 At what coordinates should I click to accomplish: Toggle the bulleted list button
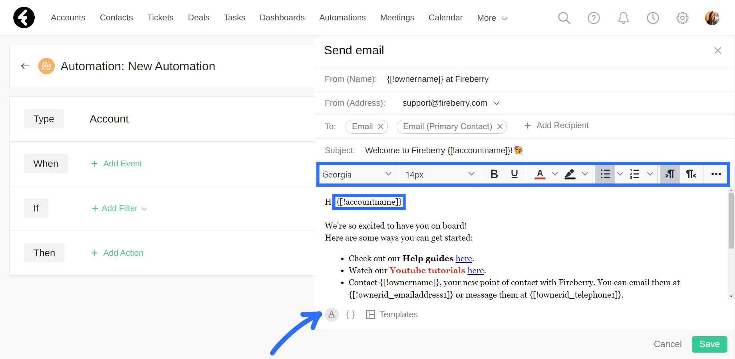tap(605, 174)
